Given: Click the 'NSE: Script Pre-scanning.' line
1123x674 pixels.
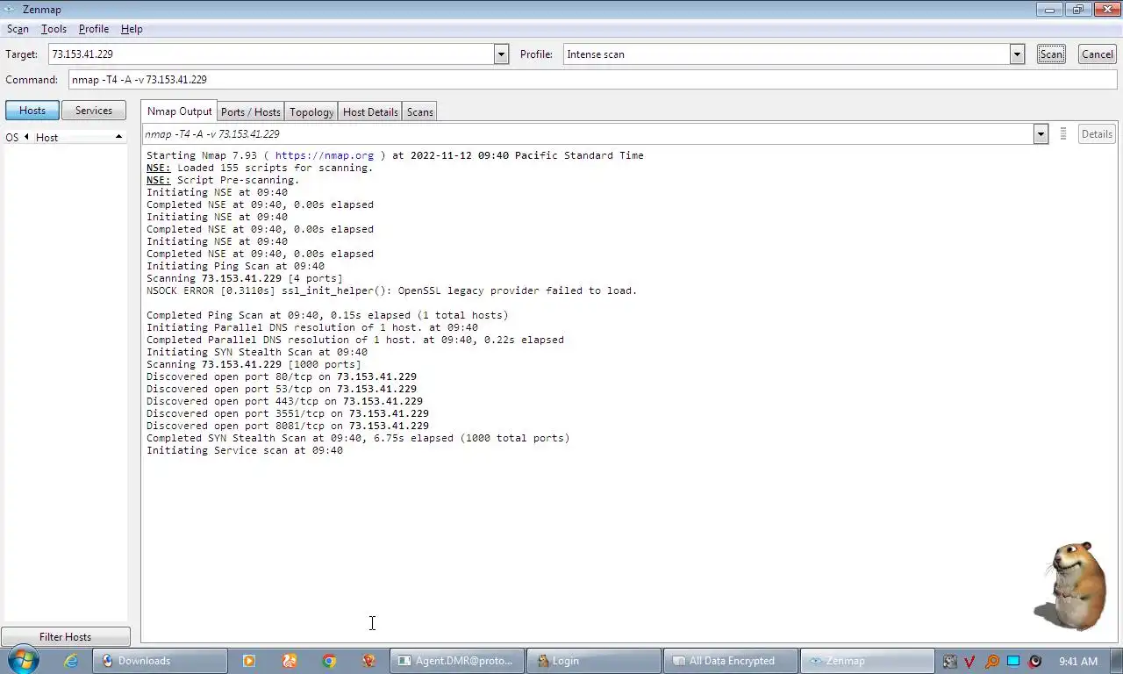Looking at the screenshot, I should click(x=223, y=180).
